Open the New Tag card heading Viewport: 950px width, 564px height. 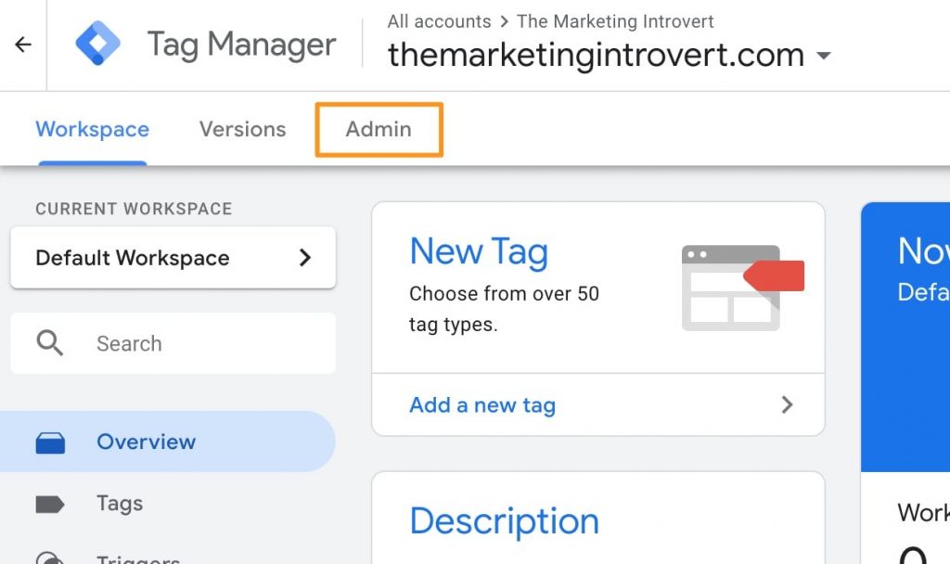(479, 251)
